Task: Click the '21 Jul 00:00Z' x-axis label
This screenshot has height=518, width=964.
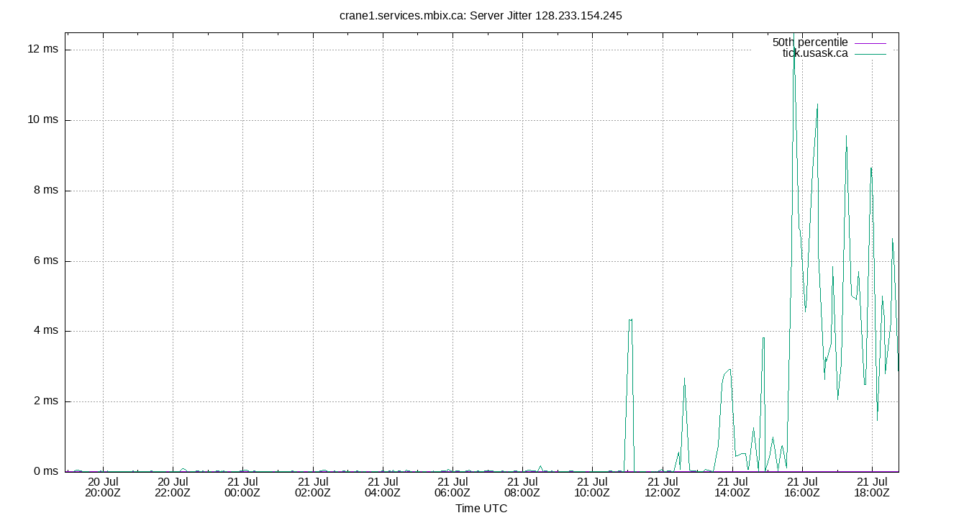Action: [242, 487]
